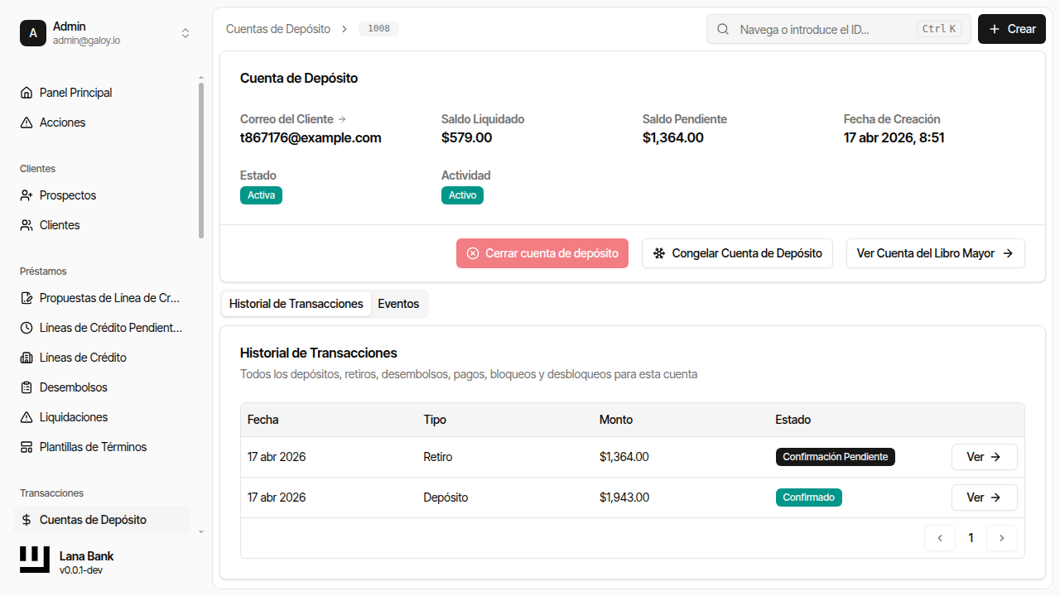Click the Cerrar cuenta de depósito button
1060x596 pixels.
click(x=542, y=253)
